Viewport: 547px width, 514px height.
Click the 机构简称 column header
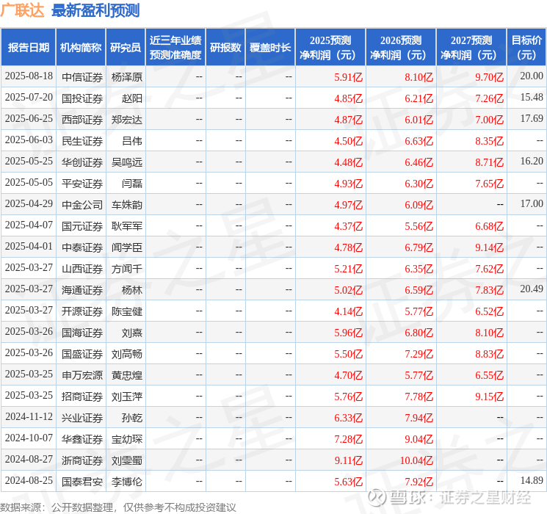pos(81,48)
